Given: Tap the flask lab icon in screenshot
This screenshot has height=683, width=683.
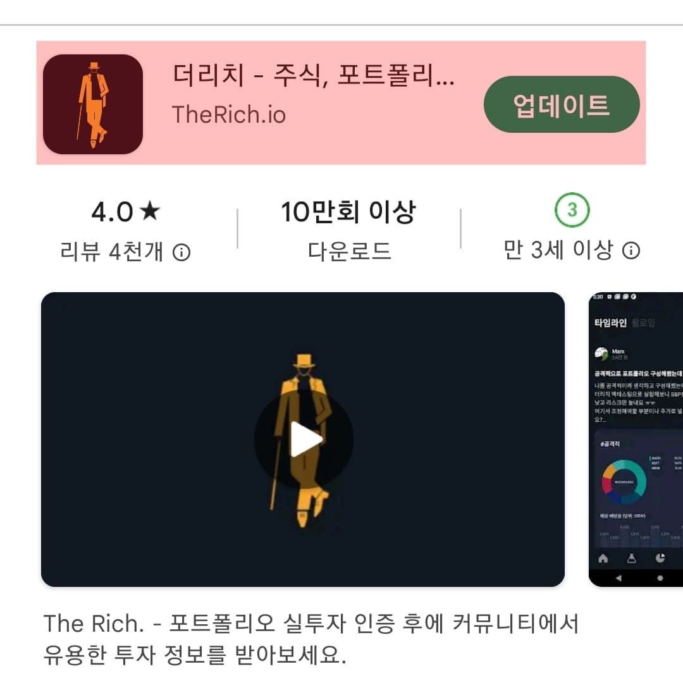Looking at the screenshot, I should click(x=632, y=558).
